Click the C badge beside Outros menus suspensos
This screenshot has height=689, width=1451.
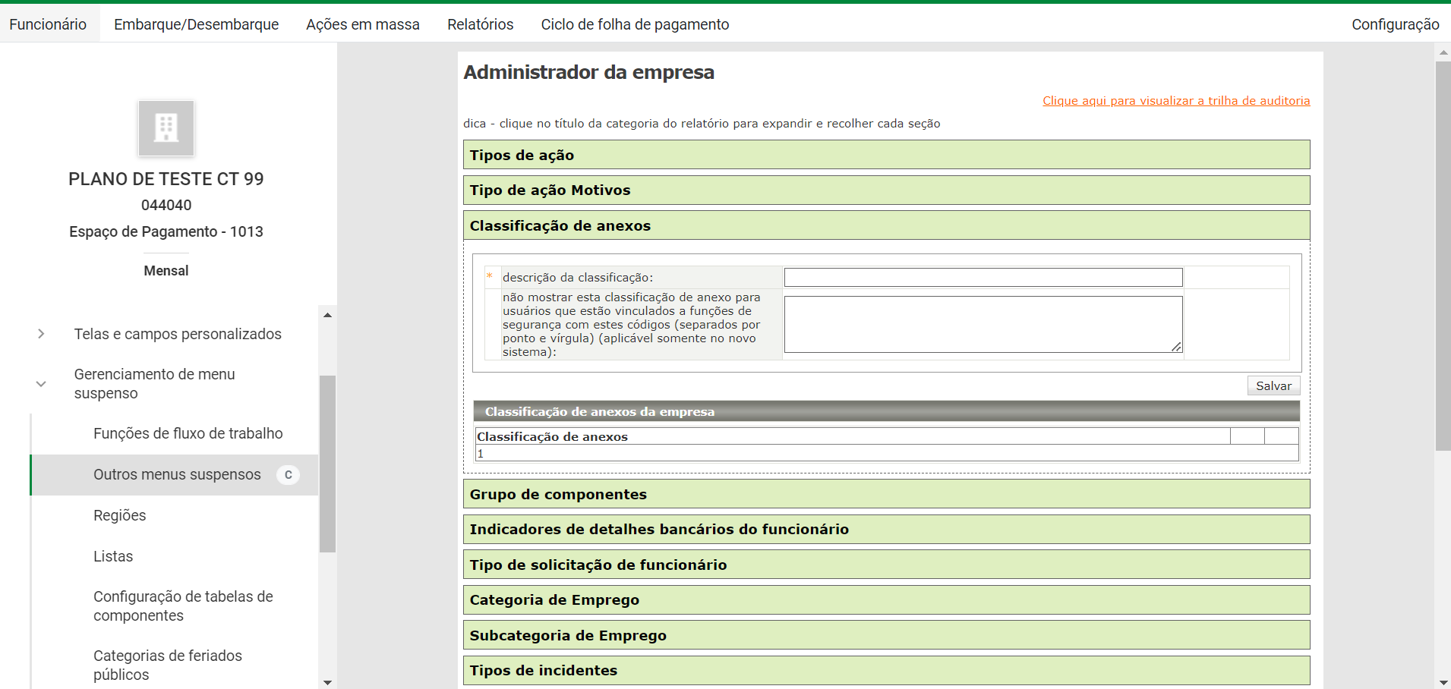coord(288,475)
